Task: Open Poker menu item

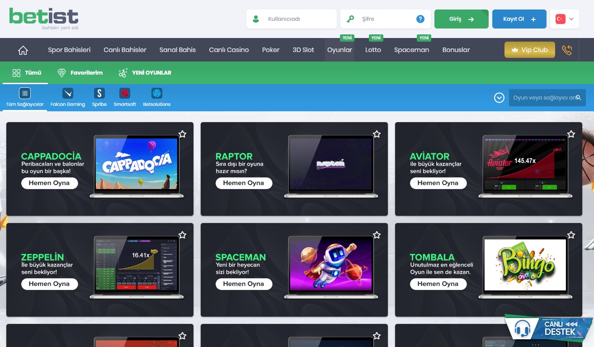Action: [271, 50]
